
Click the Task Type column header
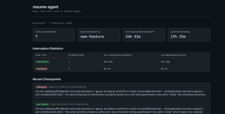pyautogui.click(x=41, y=55)
